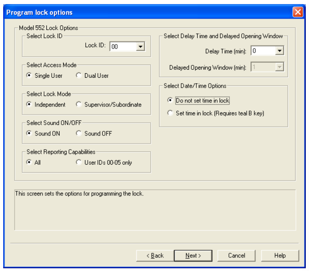Switch lock mode to Supervisor/Subordinate
The image size is (309, 271).
point(79,105)
